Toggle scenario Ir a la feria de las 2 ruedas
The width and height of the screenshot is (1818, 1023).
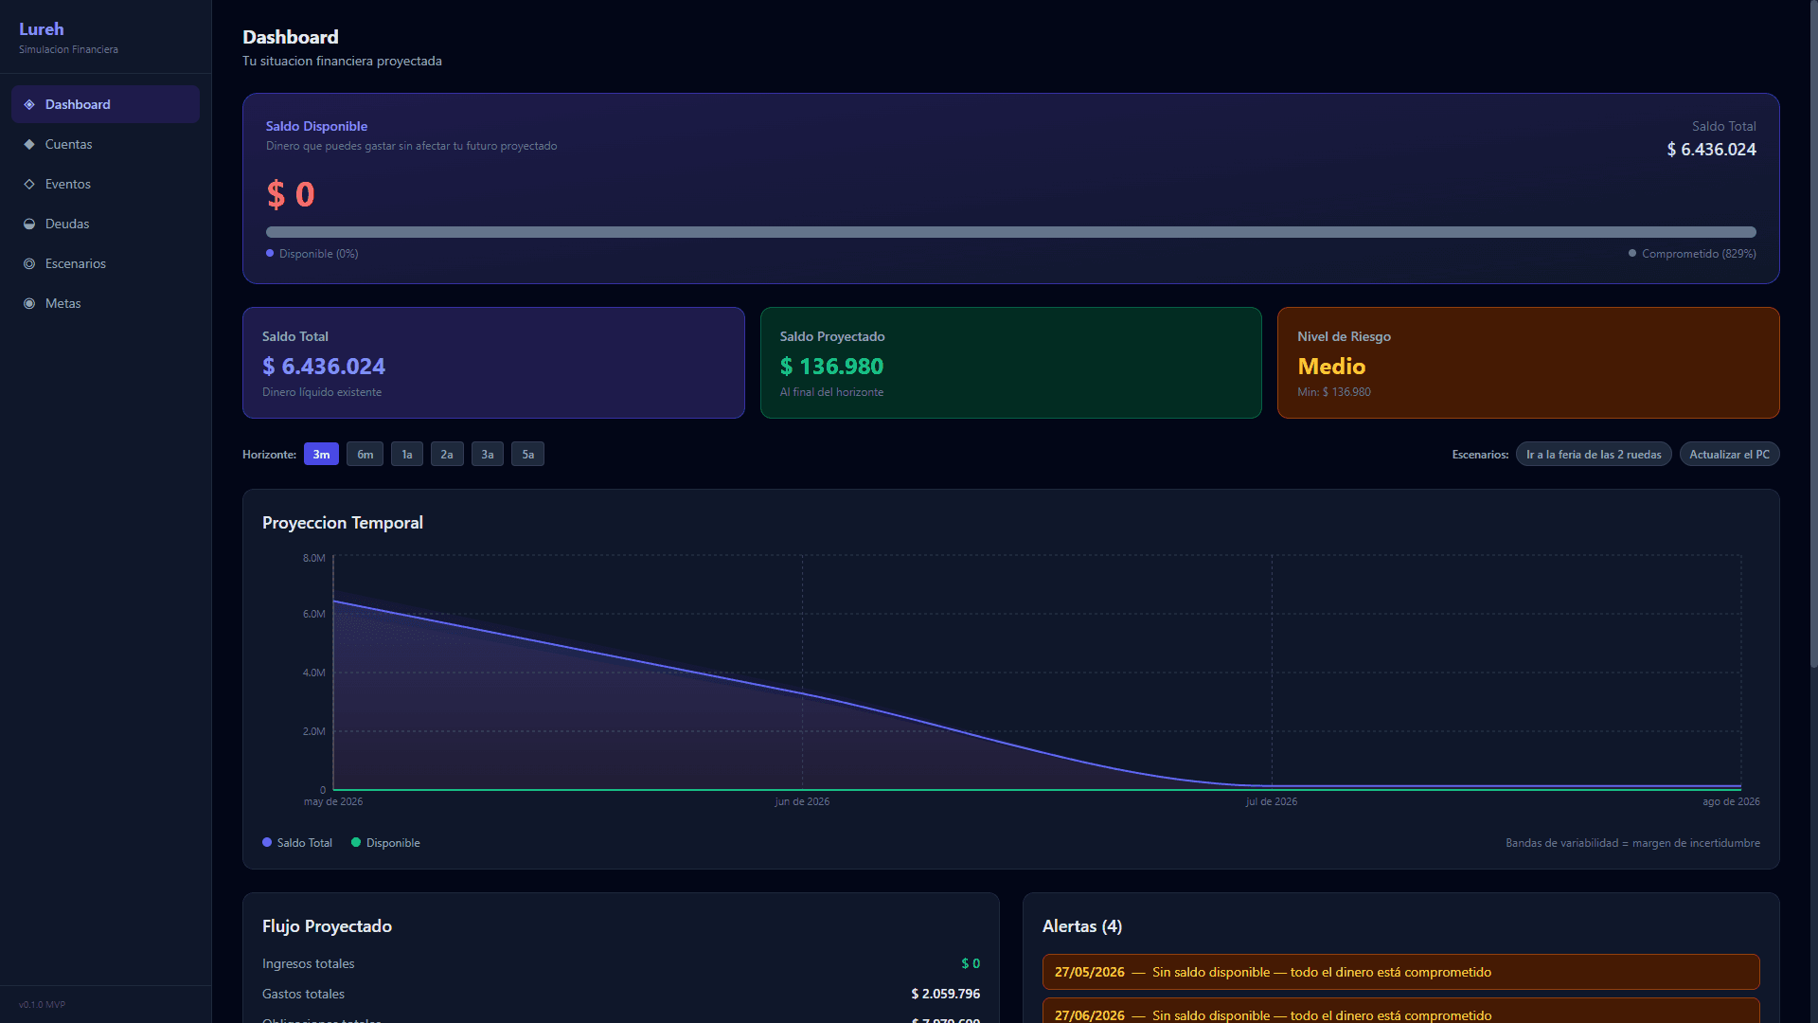click(1594, 455)
